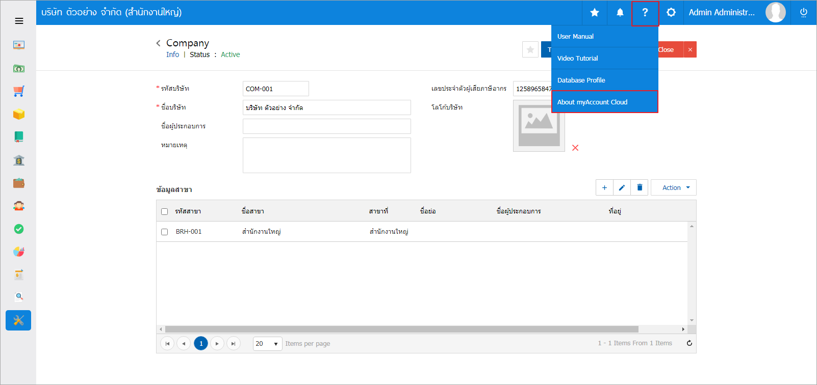The image size is (817, 385).
Task: Click the X next to Close
Action: pyautogui.click(x=690, y=49)
